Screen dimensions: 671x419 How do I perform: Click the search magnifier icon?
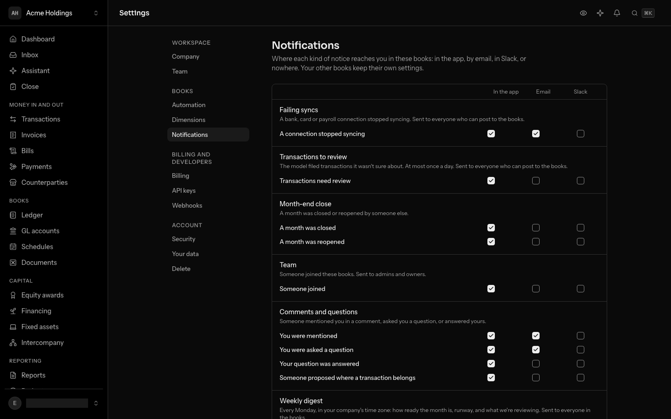(x=635, y=13)
